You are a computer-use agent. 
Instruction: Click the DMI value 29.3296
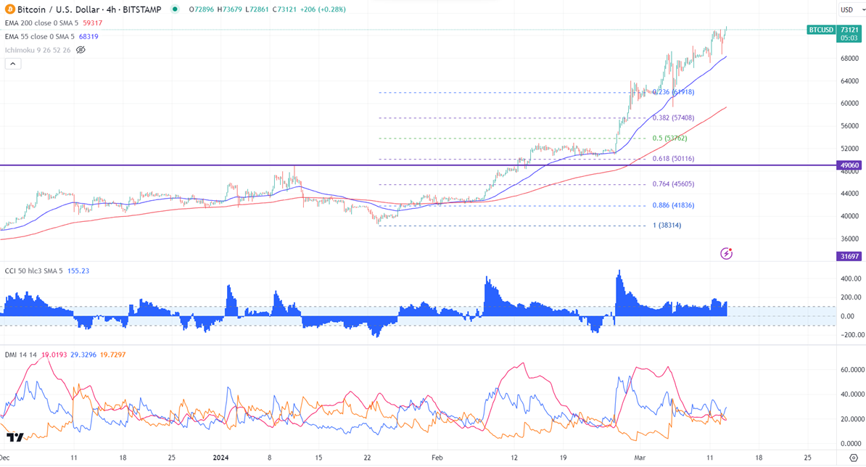click(83, 355)
